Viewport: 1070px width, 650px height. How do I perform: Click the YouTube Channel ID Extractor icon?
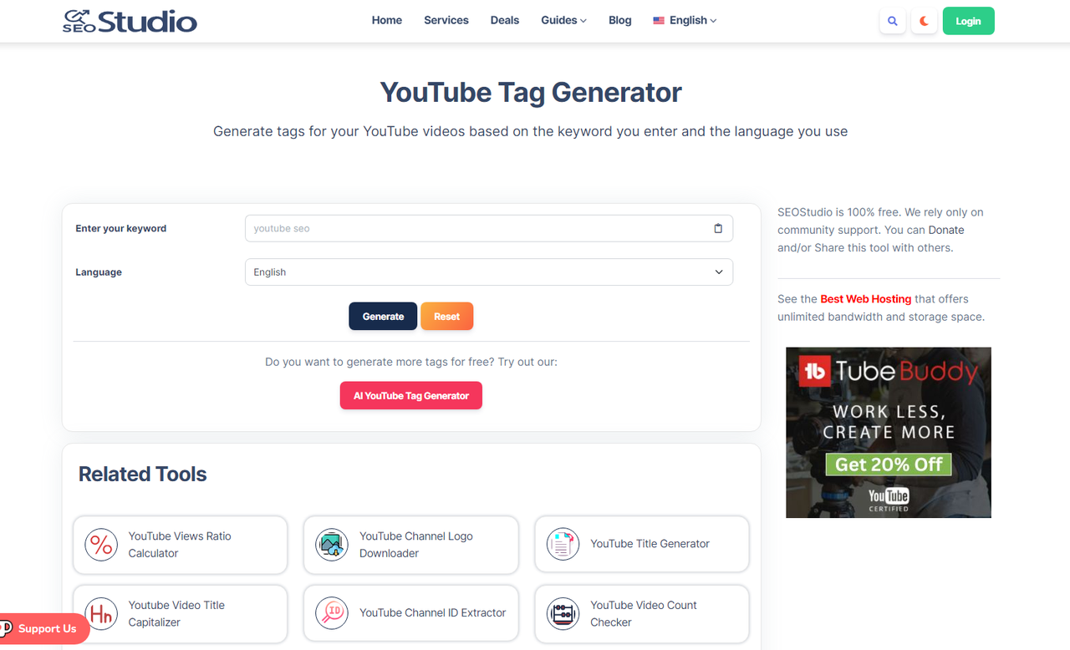pyautogui.click(x=332, y=613)
